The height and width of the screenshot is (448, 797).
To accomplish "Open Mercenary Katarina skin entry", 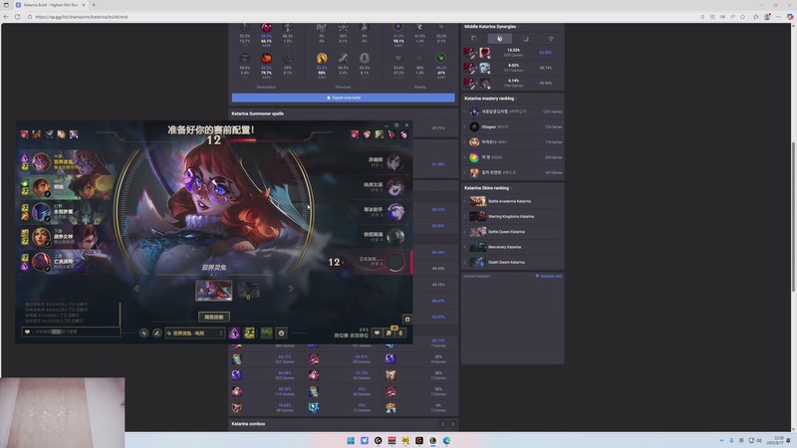I will 512,247.
